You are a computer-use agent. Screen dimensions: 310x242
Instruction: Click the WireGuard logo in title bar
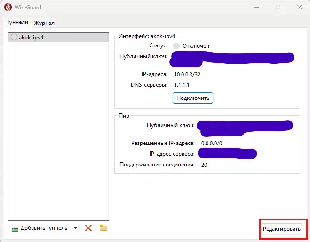(x=8, y=8)
